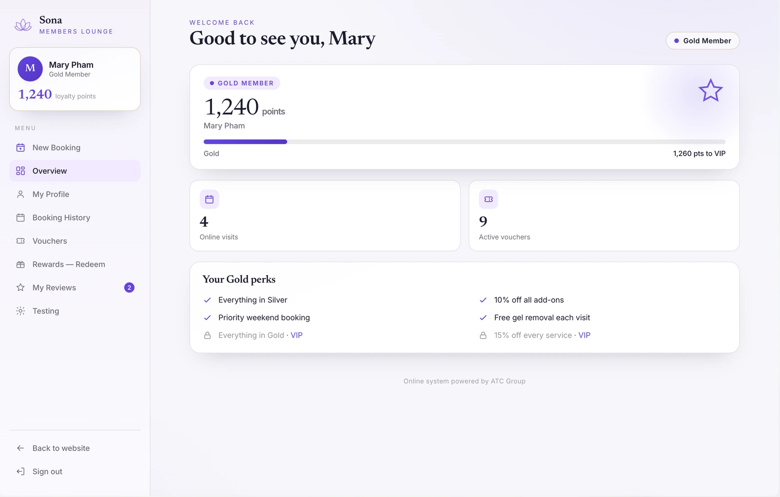Click Online system powered by ATC Group footer
Screen dimensions: 780x497
pyautogui.click(x=465, y=381)
